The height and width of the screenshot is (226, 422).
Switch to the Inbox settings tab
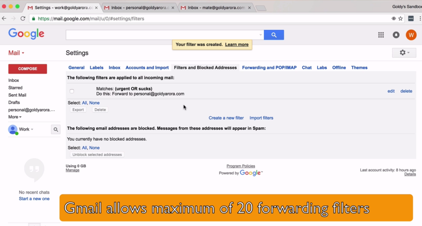pos(114,68)
